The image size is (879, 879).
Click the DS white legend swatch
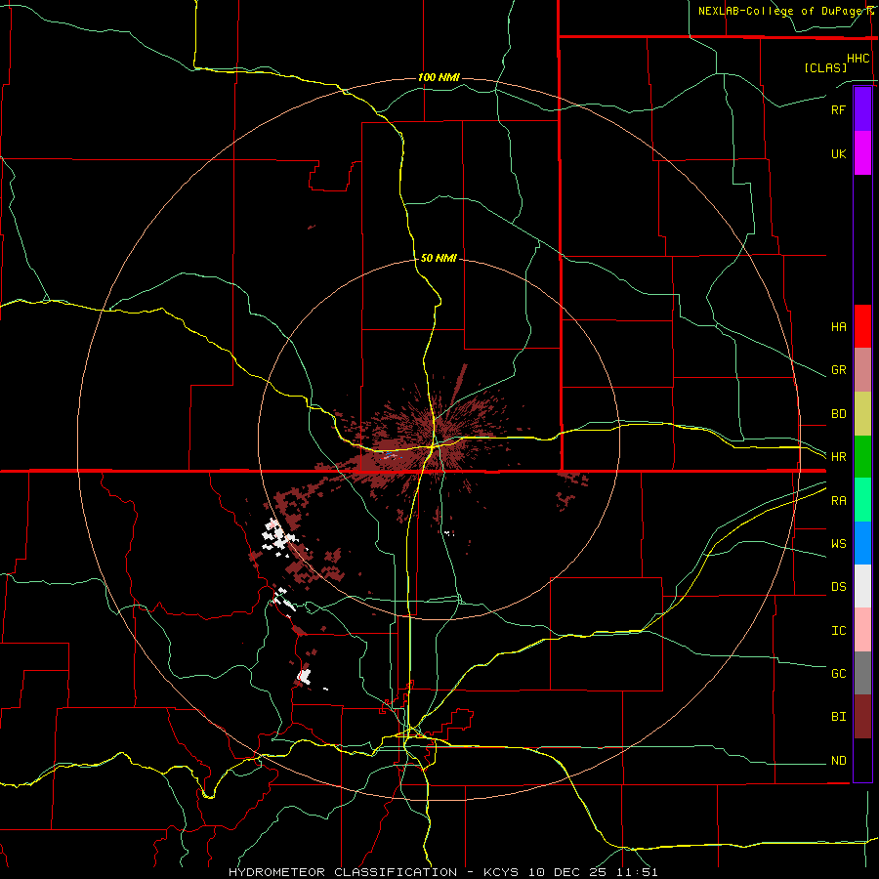pos(862,586)
